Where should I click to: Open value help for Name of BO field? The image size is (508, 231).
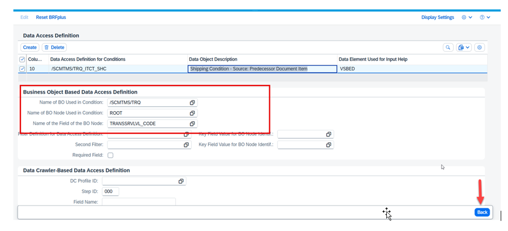(x=192, y=102)
